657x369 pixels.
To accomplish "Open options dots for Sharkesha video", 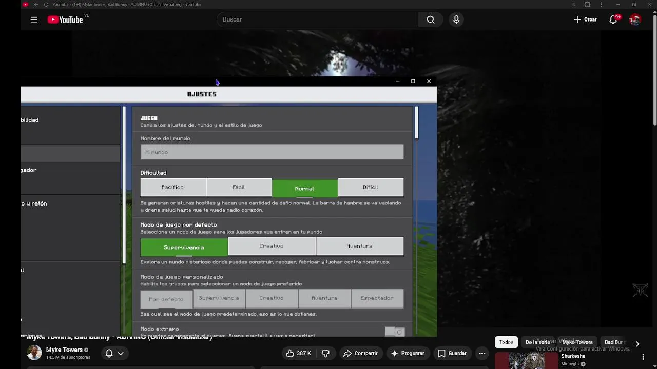I will (643, 357).
